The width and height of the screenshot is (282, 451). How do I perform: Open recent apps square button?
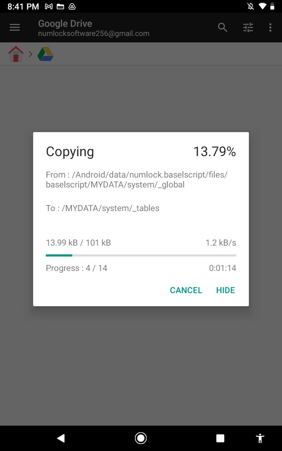tap(220, 438)
